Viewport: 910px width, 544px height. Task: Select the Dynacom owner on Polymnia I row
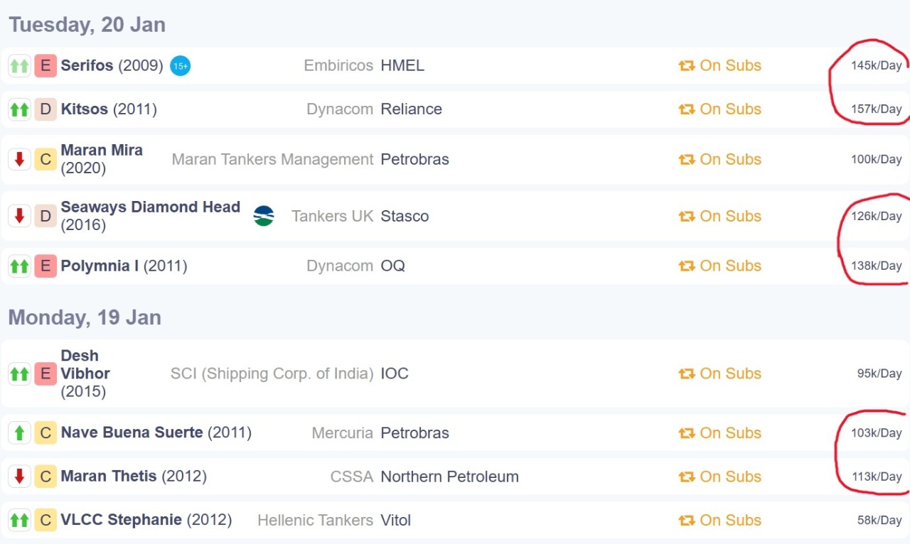[x=339, y=266]
